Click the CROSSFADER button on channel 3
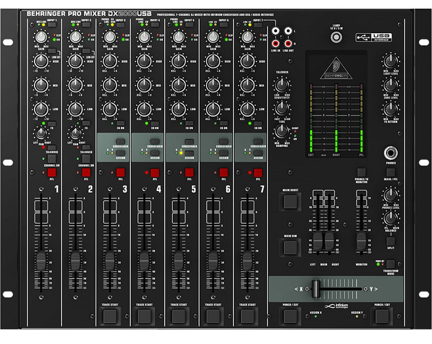 121,142
